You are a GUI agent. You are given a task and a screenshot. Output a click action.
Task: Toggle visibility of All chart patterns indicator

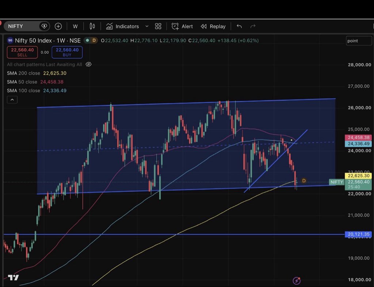point(88,64)
